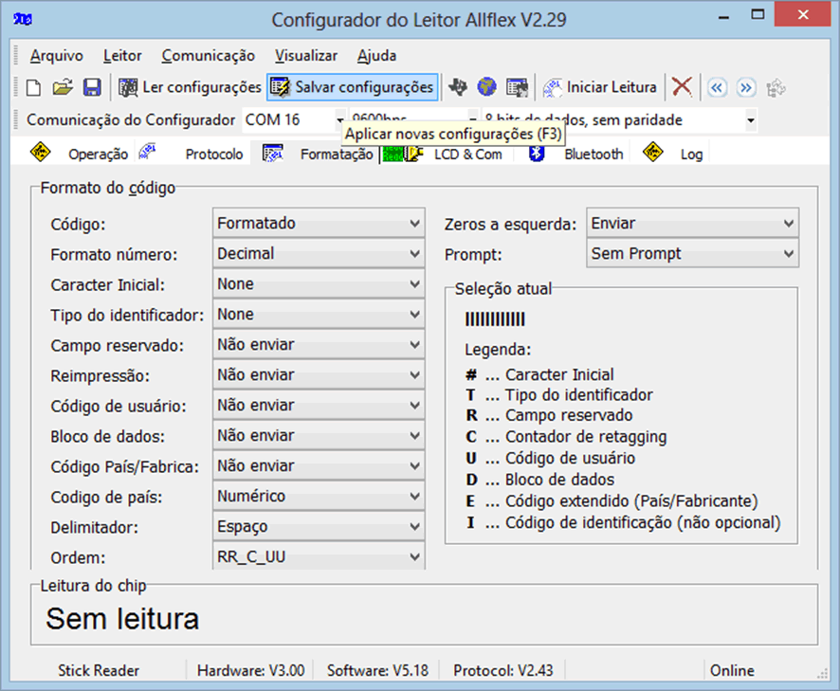Click the Comunicação do Configurador label
Viewport: 840px width, 691px height.
[x=131, y=120]
